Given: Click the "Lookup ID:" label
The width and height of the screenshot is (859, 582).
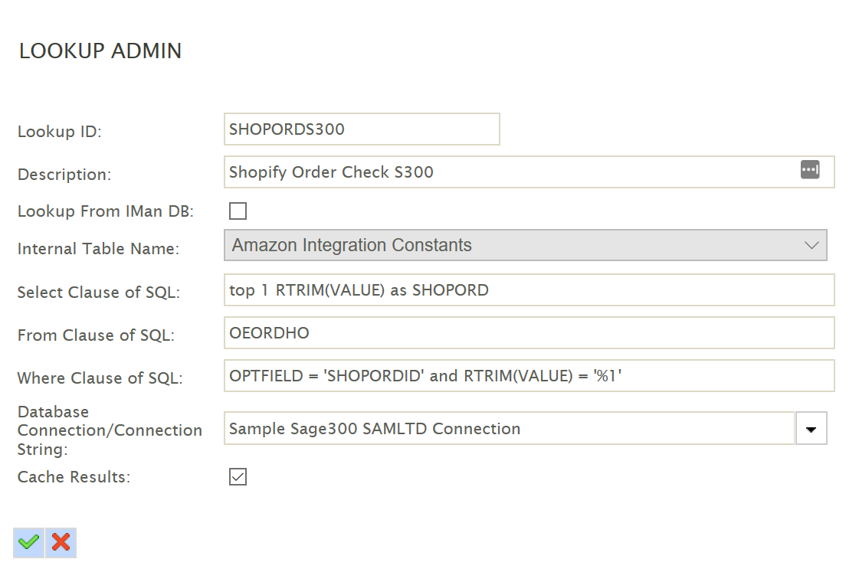Looking at the screenshot, I should coord(60,132).
